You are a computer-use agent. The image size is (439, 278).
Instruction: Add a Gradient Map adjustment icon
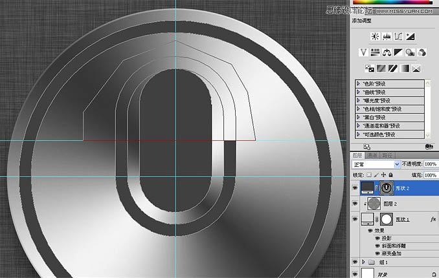point(404,69)
